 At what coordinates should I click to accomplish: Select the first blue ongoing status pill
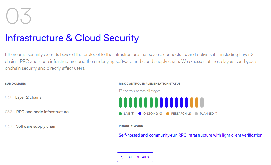161,102
